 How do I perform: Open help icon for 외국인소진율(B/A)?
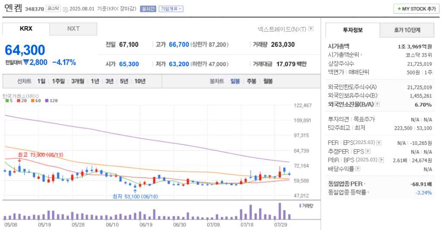[377, 104]
